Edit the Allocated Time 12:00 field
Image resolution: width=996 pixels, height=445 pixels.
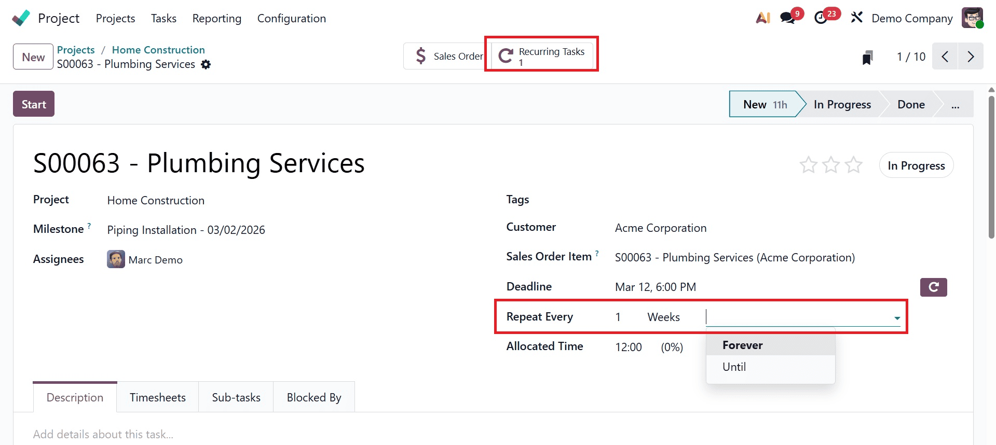click(629, 347)
